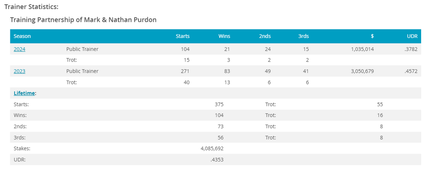Select the 1,035,014 stakes value for 2024
This screenshot has height=173, width=428.
click(362, 49)
